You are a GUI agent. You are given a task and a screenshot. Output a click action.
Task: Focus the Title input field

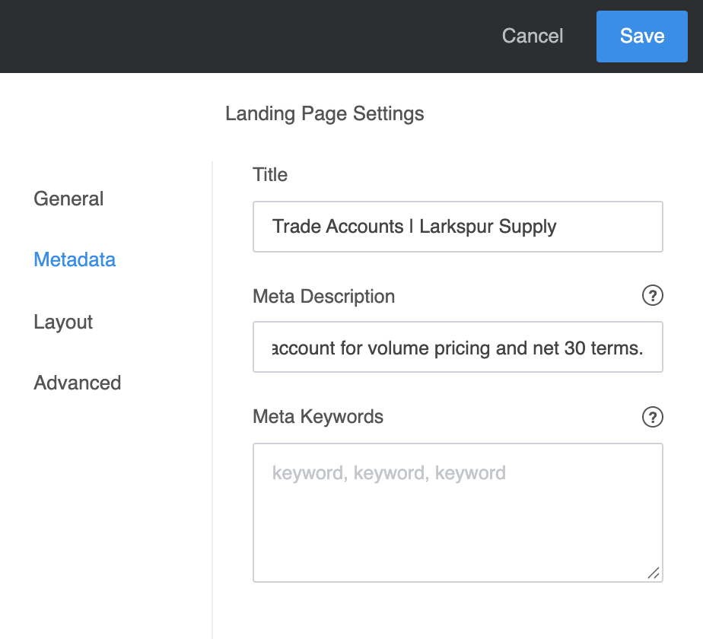(458, 227)
